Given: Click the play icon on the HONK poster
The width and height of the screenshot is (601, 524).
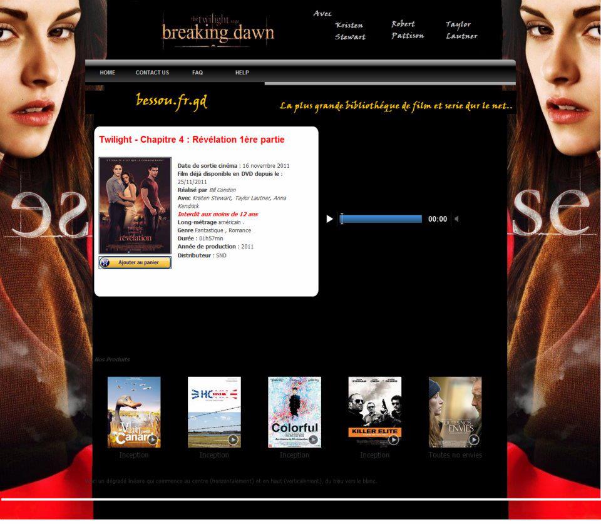Looking at the screenshot, I should click(233, 439).
